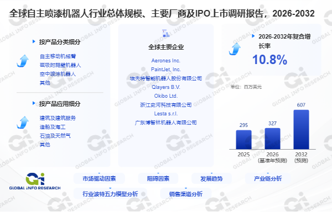Click the triangle bullet before 2026-2032年复合增长率
The height and width of the screenshot is (212, 332).
pyautogui.click(x=253, y=36)
